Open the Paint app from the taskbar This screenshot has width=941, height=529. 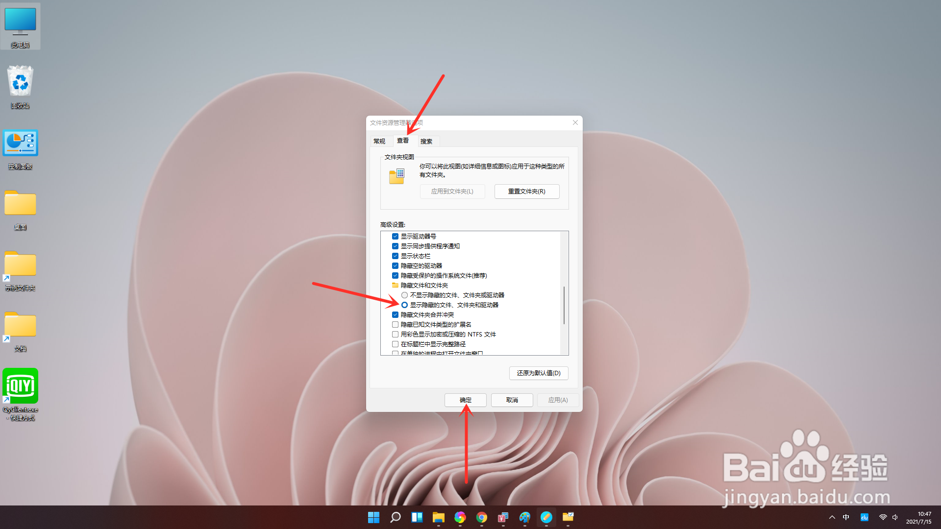[525, 518]
